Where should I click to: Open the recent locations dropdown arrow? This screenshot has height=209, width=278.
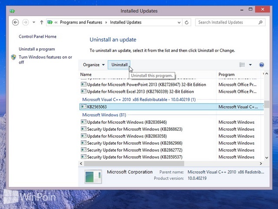pos(34,22)
